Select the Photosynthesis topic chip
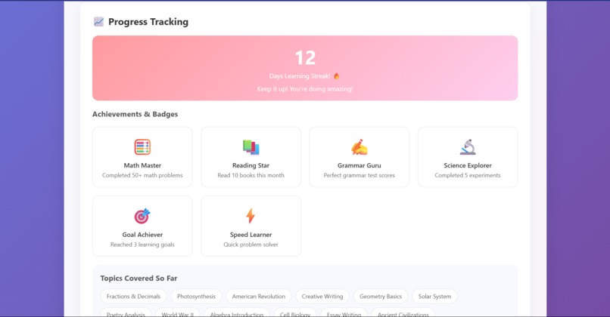 coord(196,297)
